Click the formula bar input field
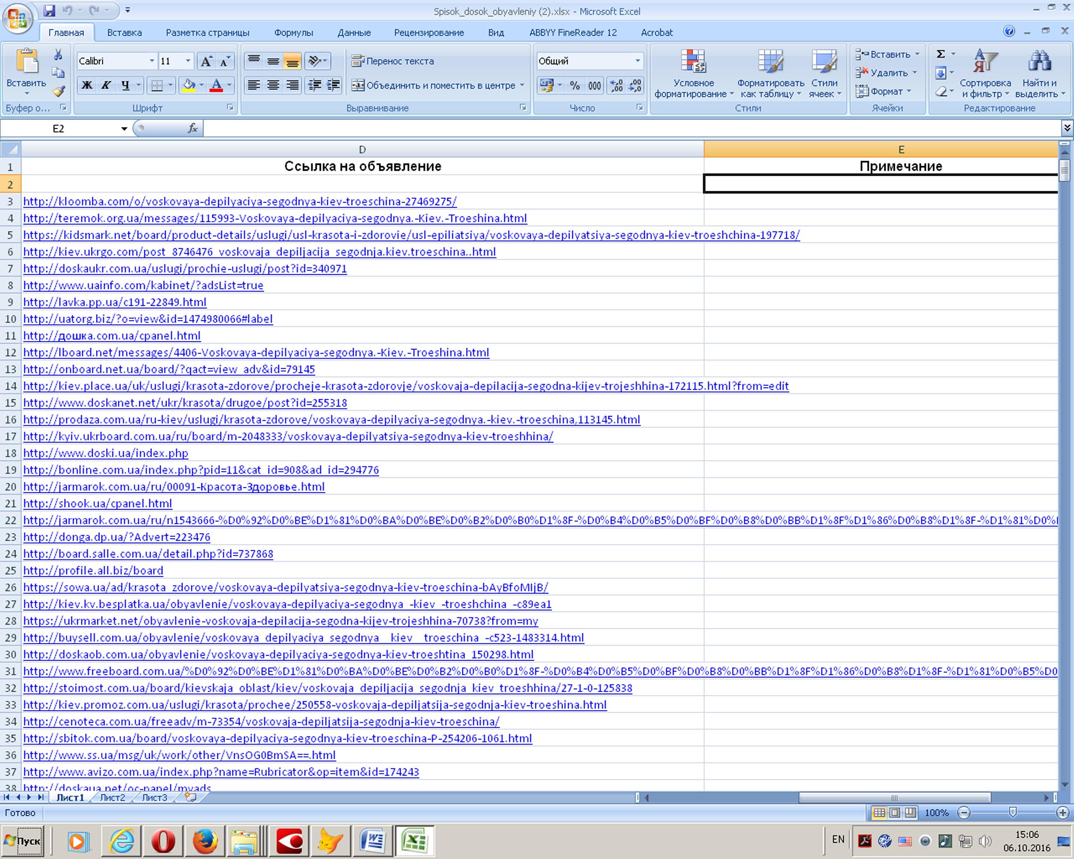Image resolution: width=1074 pixels, height=859 pixels. click(x=632, y=128)
